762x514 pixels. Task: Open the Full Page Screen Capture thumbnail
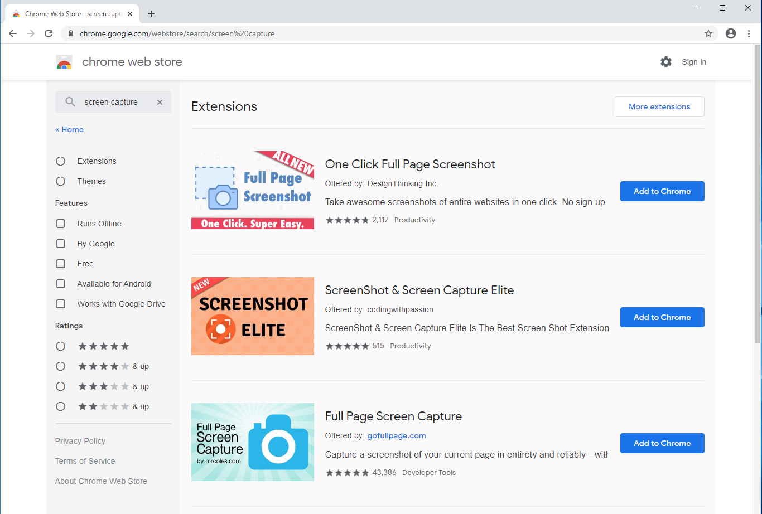point(253,442)
